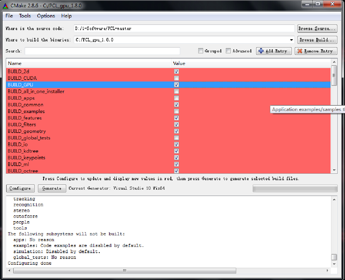Viewport: 345px width, 280px height.
Task: Select the BUILD_geometry entry
Action: pos(27,131)
